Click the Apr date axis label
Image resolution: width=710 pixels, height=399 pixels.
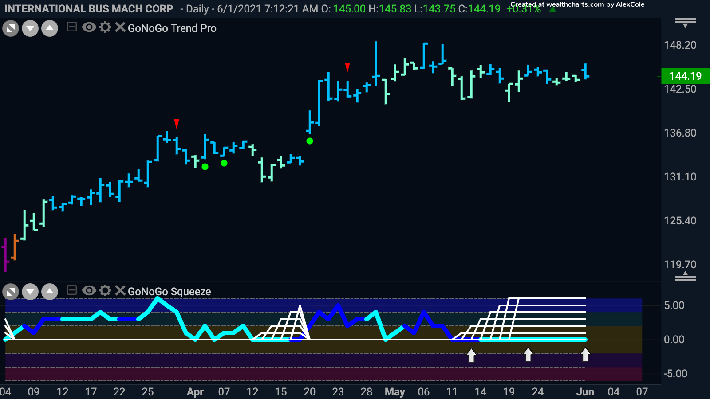(195, 392)
